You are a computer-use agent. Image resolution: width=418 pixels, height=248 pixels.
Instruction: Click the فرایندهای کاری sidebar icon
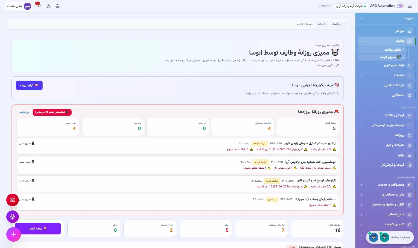tap(410, 66)
